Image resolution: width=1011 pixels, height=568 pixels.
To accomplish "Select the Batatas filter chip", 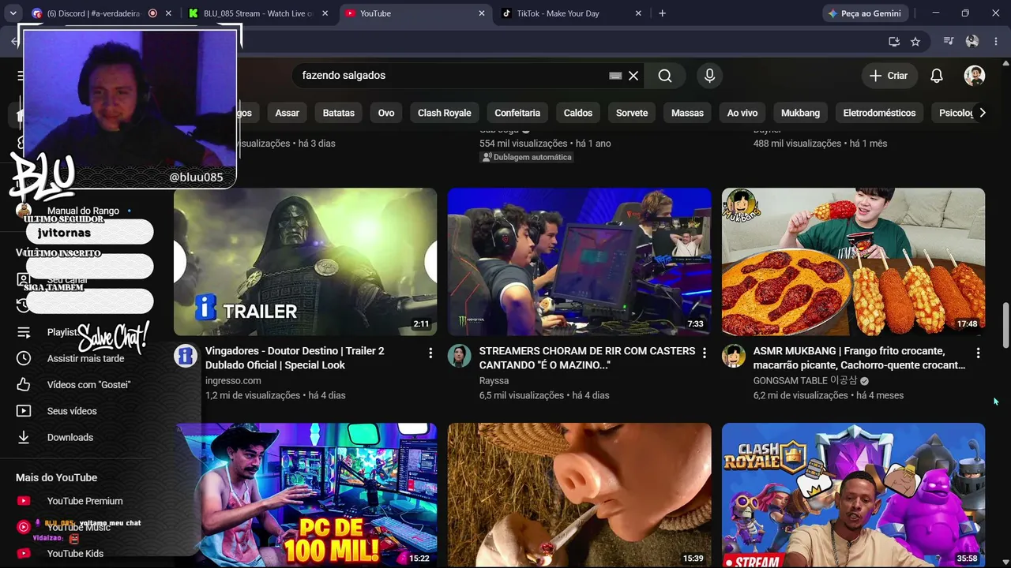I will (339, 113).
